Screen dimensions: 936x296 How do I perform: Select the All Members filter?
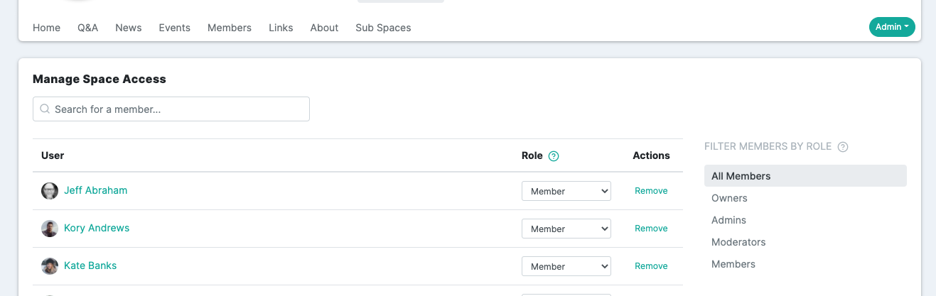(x=805, y=176)
